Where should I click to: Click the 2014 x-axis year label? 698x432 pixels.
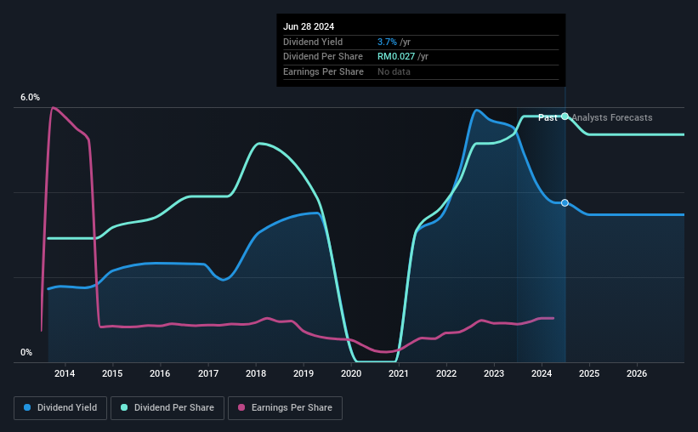click(x=65, y=373)
